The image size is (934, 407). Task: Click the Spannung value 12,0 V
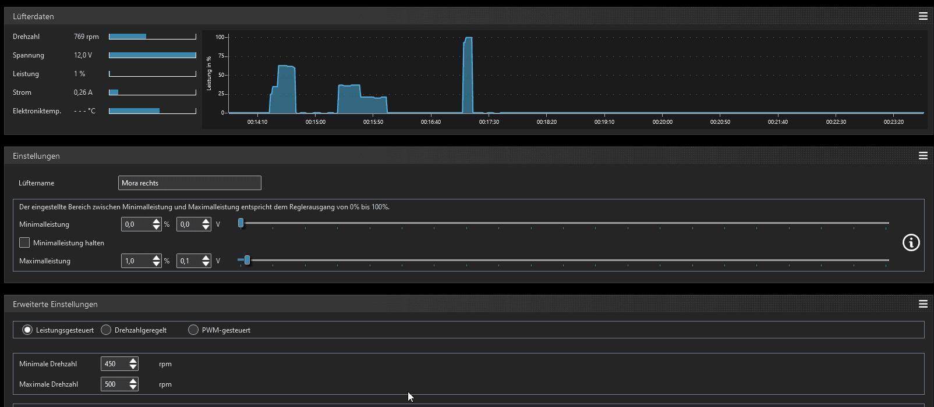pyautogui.click(x=83, y=55)
